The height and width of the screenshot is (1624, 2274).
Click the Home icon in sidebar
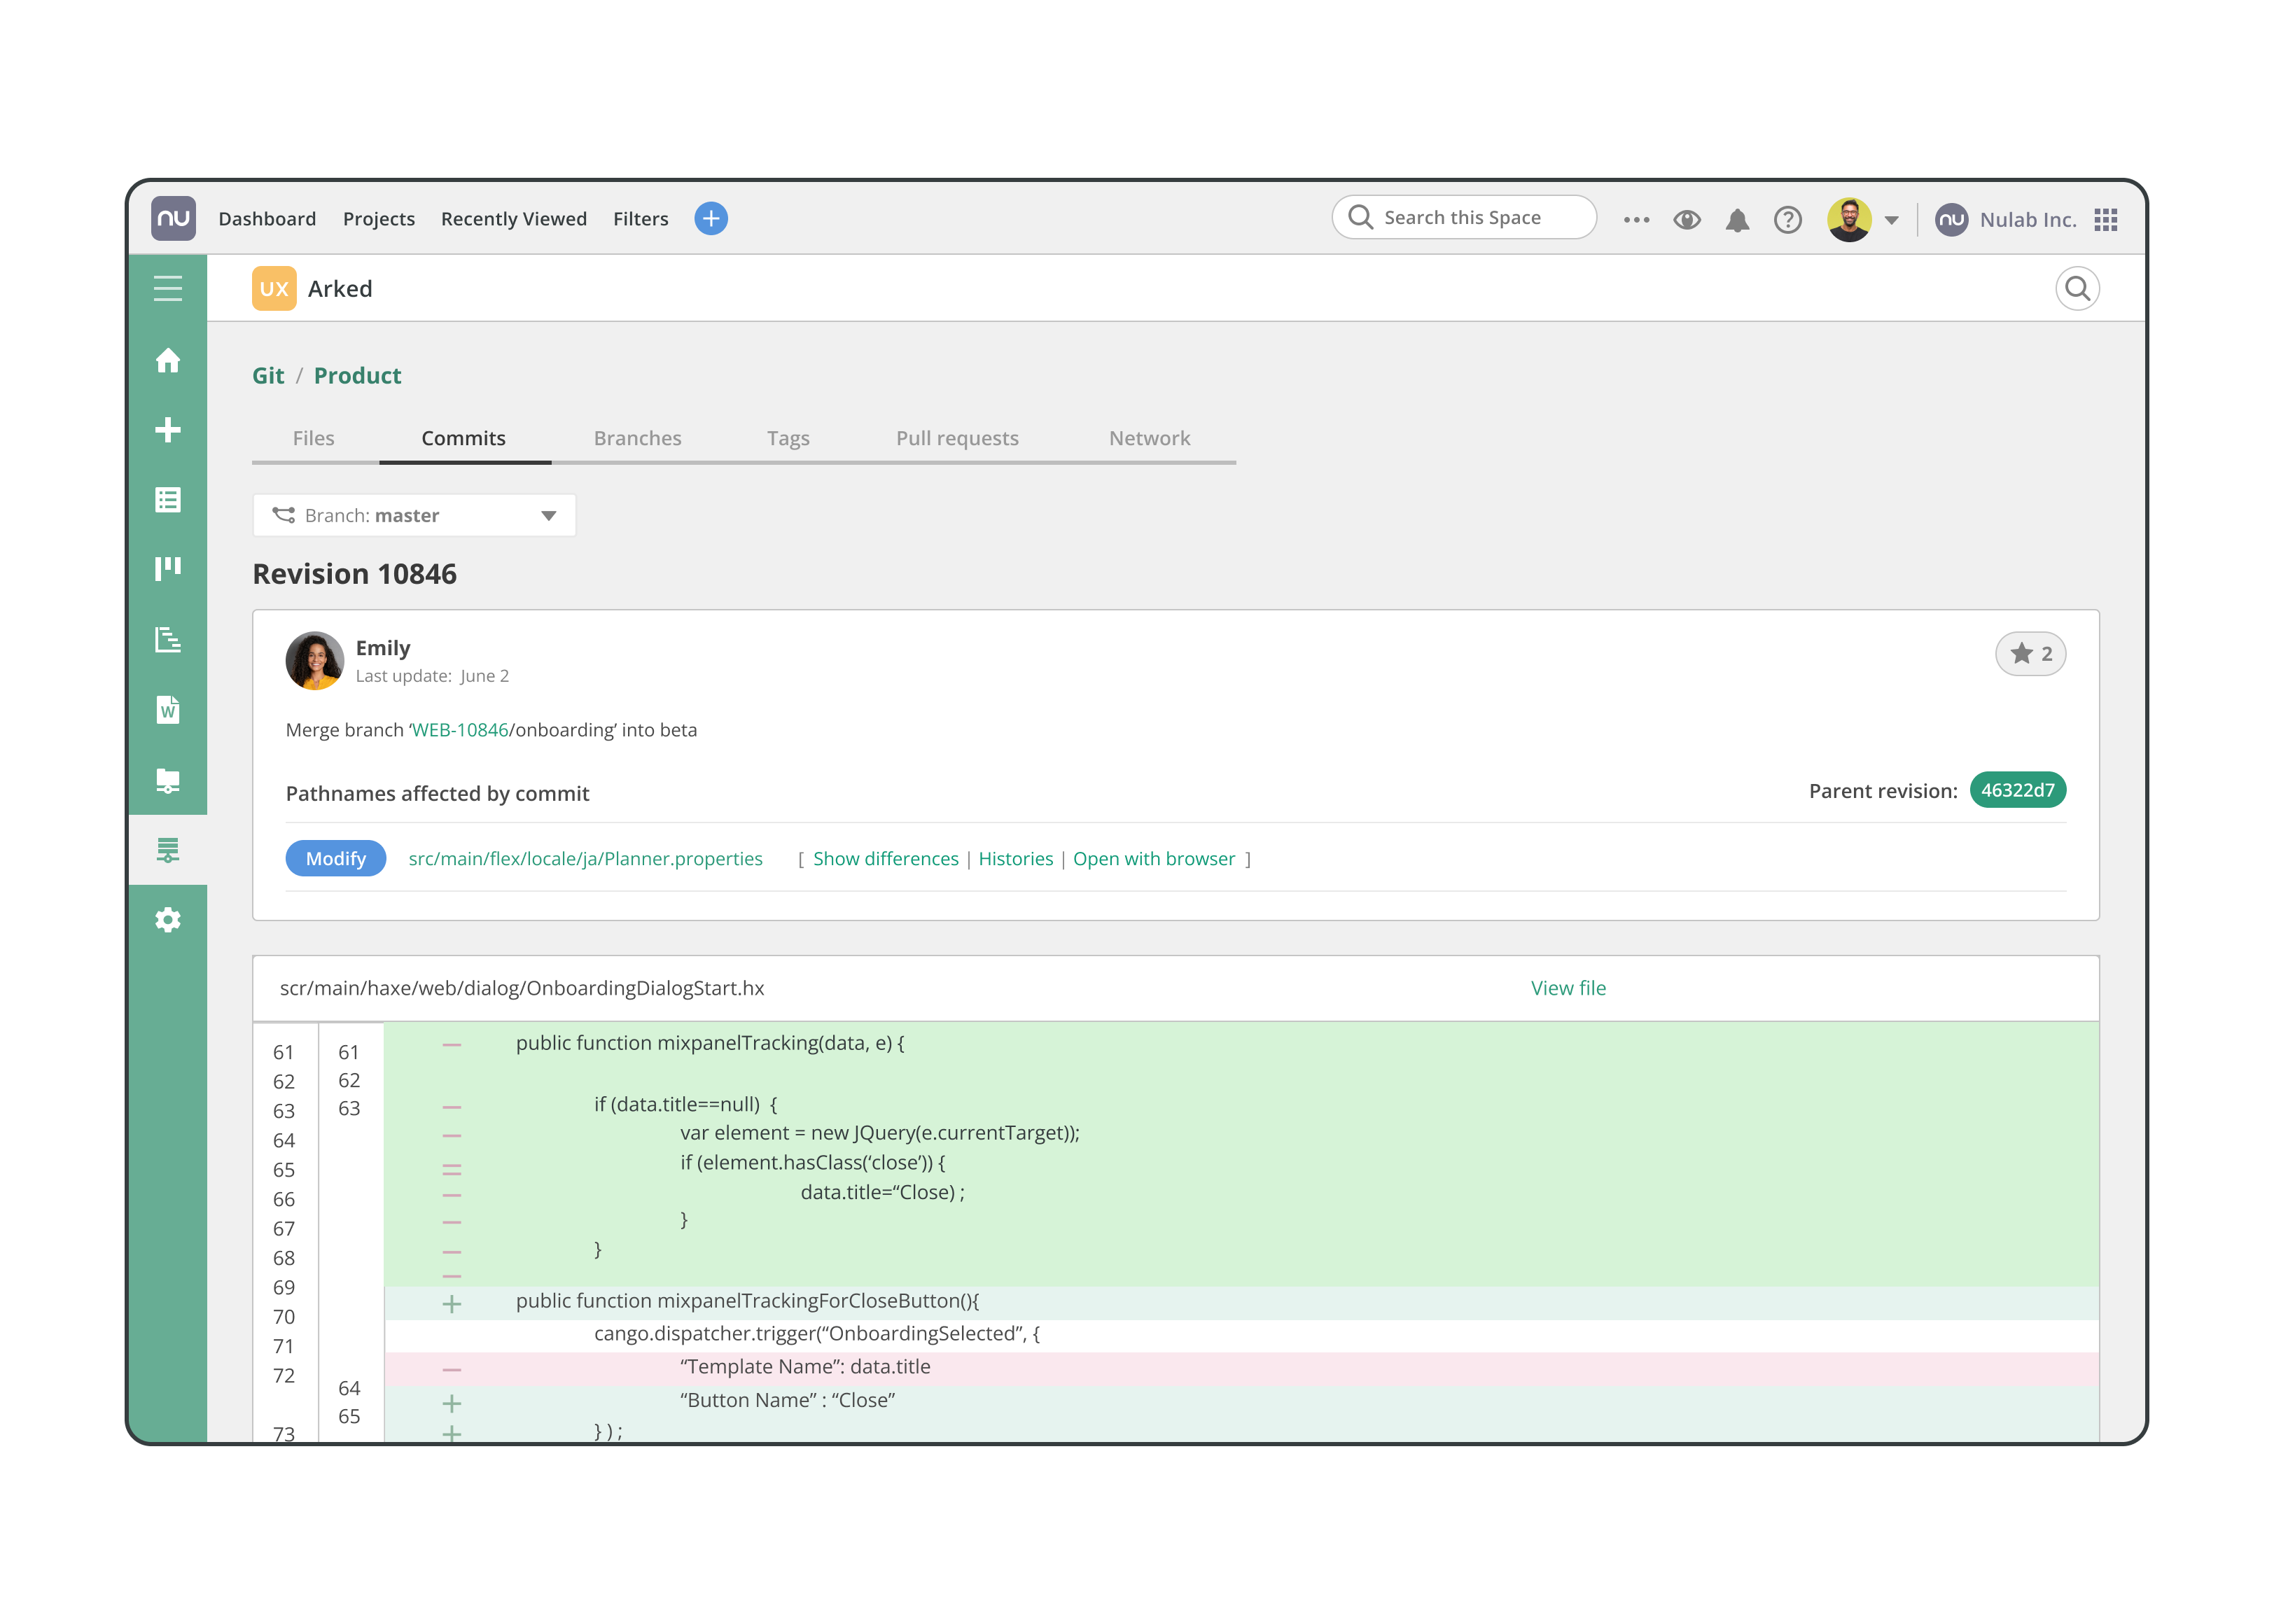(168, 361)
